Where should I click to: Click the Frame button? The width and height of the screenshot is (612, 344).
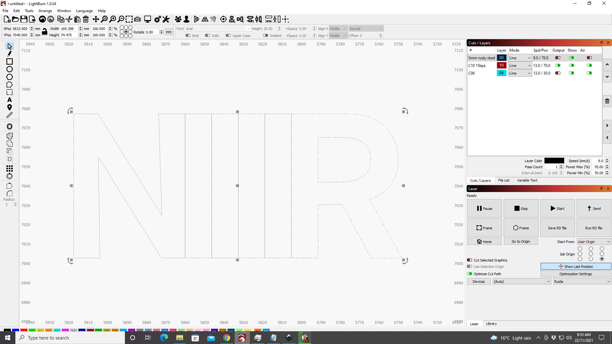click(x=484, y=228)
